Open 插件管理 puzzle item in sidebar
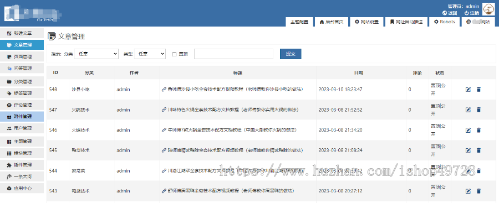 tap(22, 165)
